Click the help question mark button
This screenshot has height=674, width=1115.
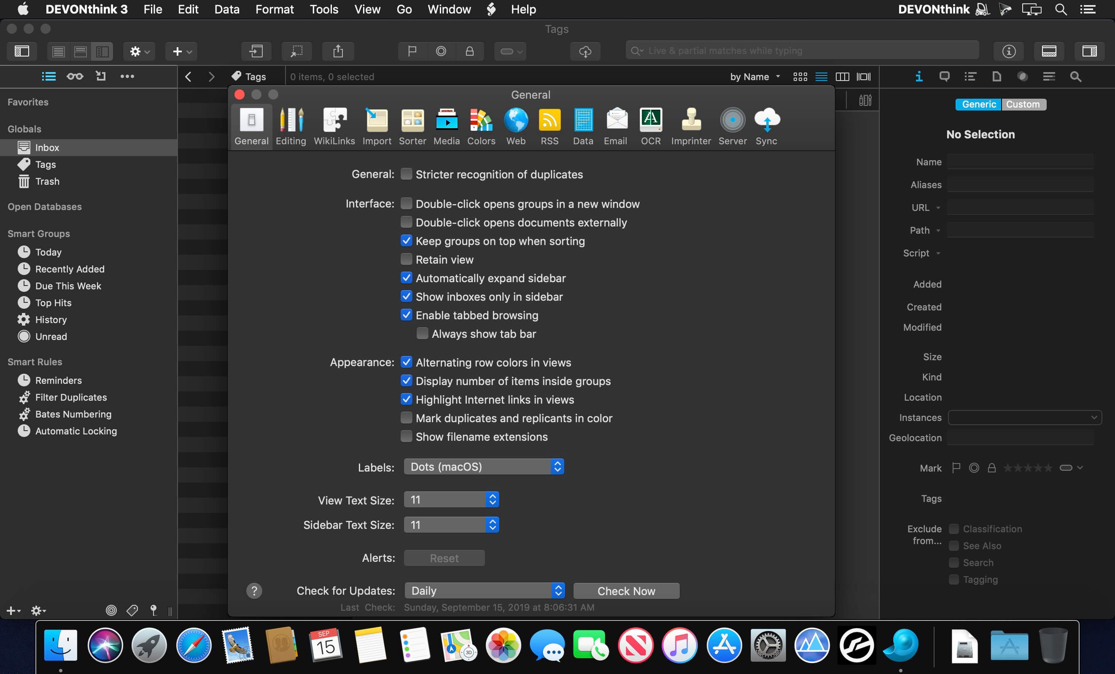254,591
